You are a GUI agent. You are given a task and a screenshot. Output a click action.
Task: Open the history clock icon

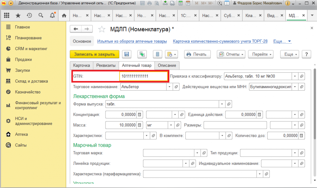pos(29,16)
